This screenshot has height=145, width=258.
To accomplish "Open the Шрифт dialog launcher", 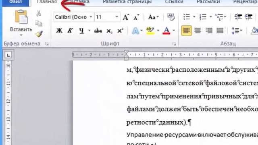I will (174, 44).
